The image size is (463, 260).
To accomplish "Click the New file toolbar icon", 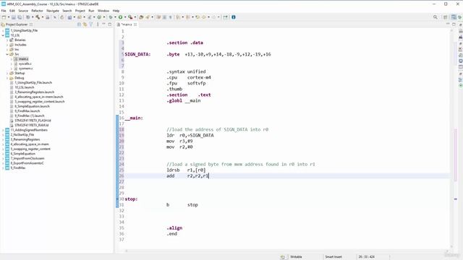I will [4, 17].
